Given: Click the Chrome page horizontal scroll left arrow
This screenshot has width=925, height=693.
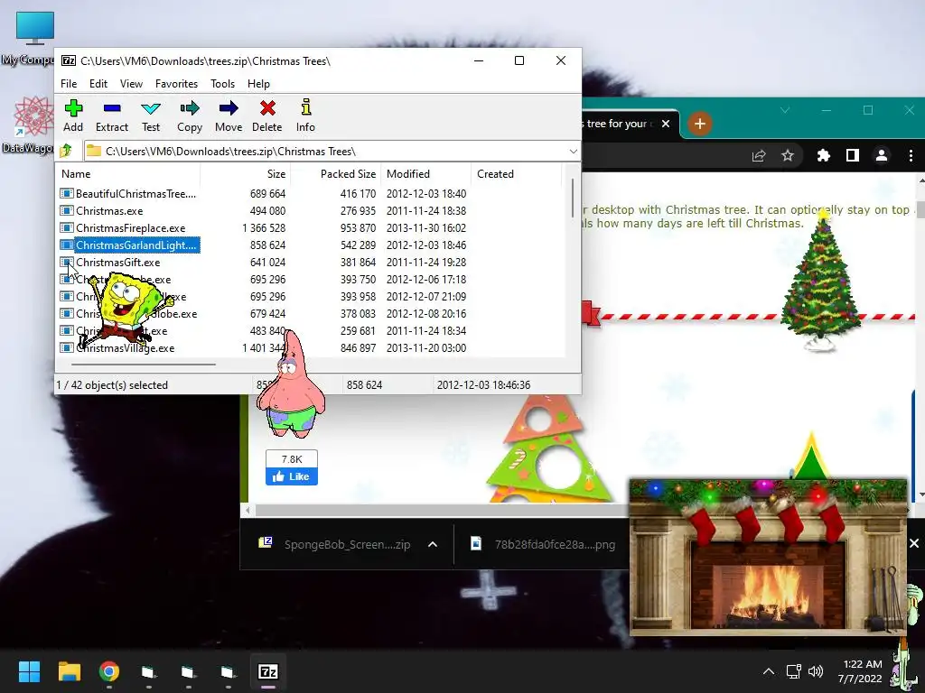Looking at the screenshot, I should point(248,510).
